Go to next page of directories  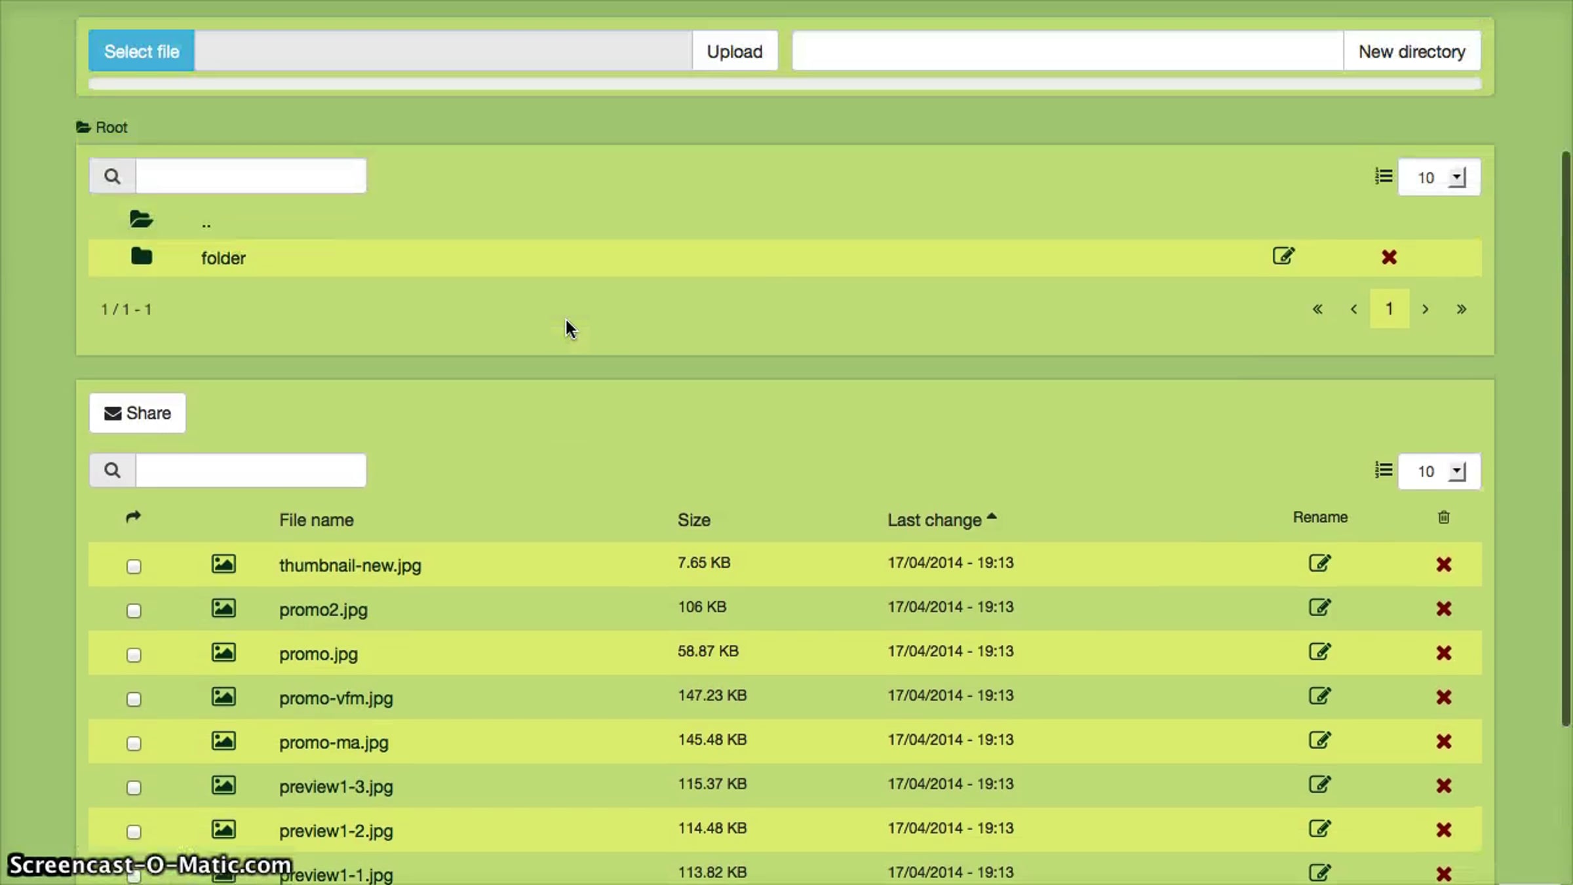click(x=1425, y=309)
